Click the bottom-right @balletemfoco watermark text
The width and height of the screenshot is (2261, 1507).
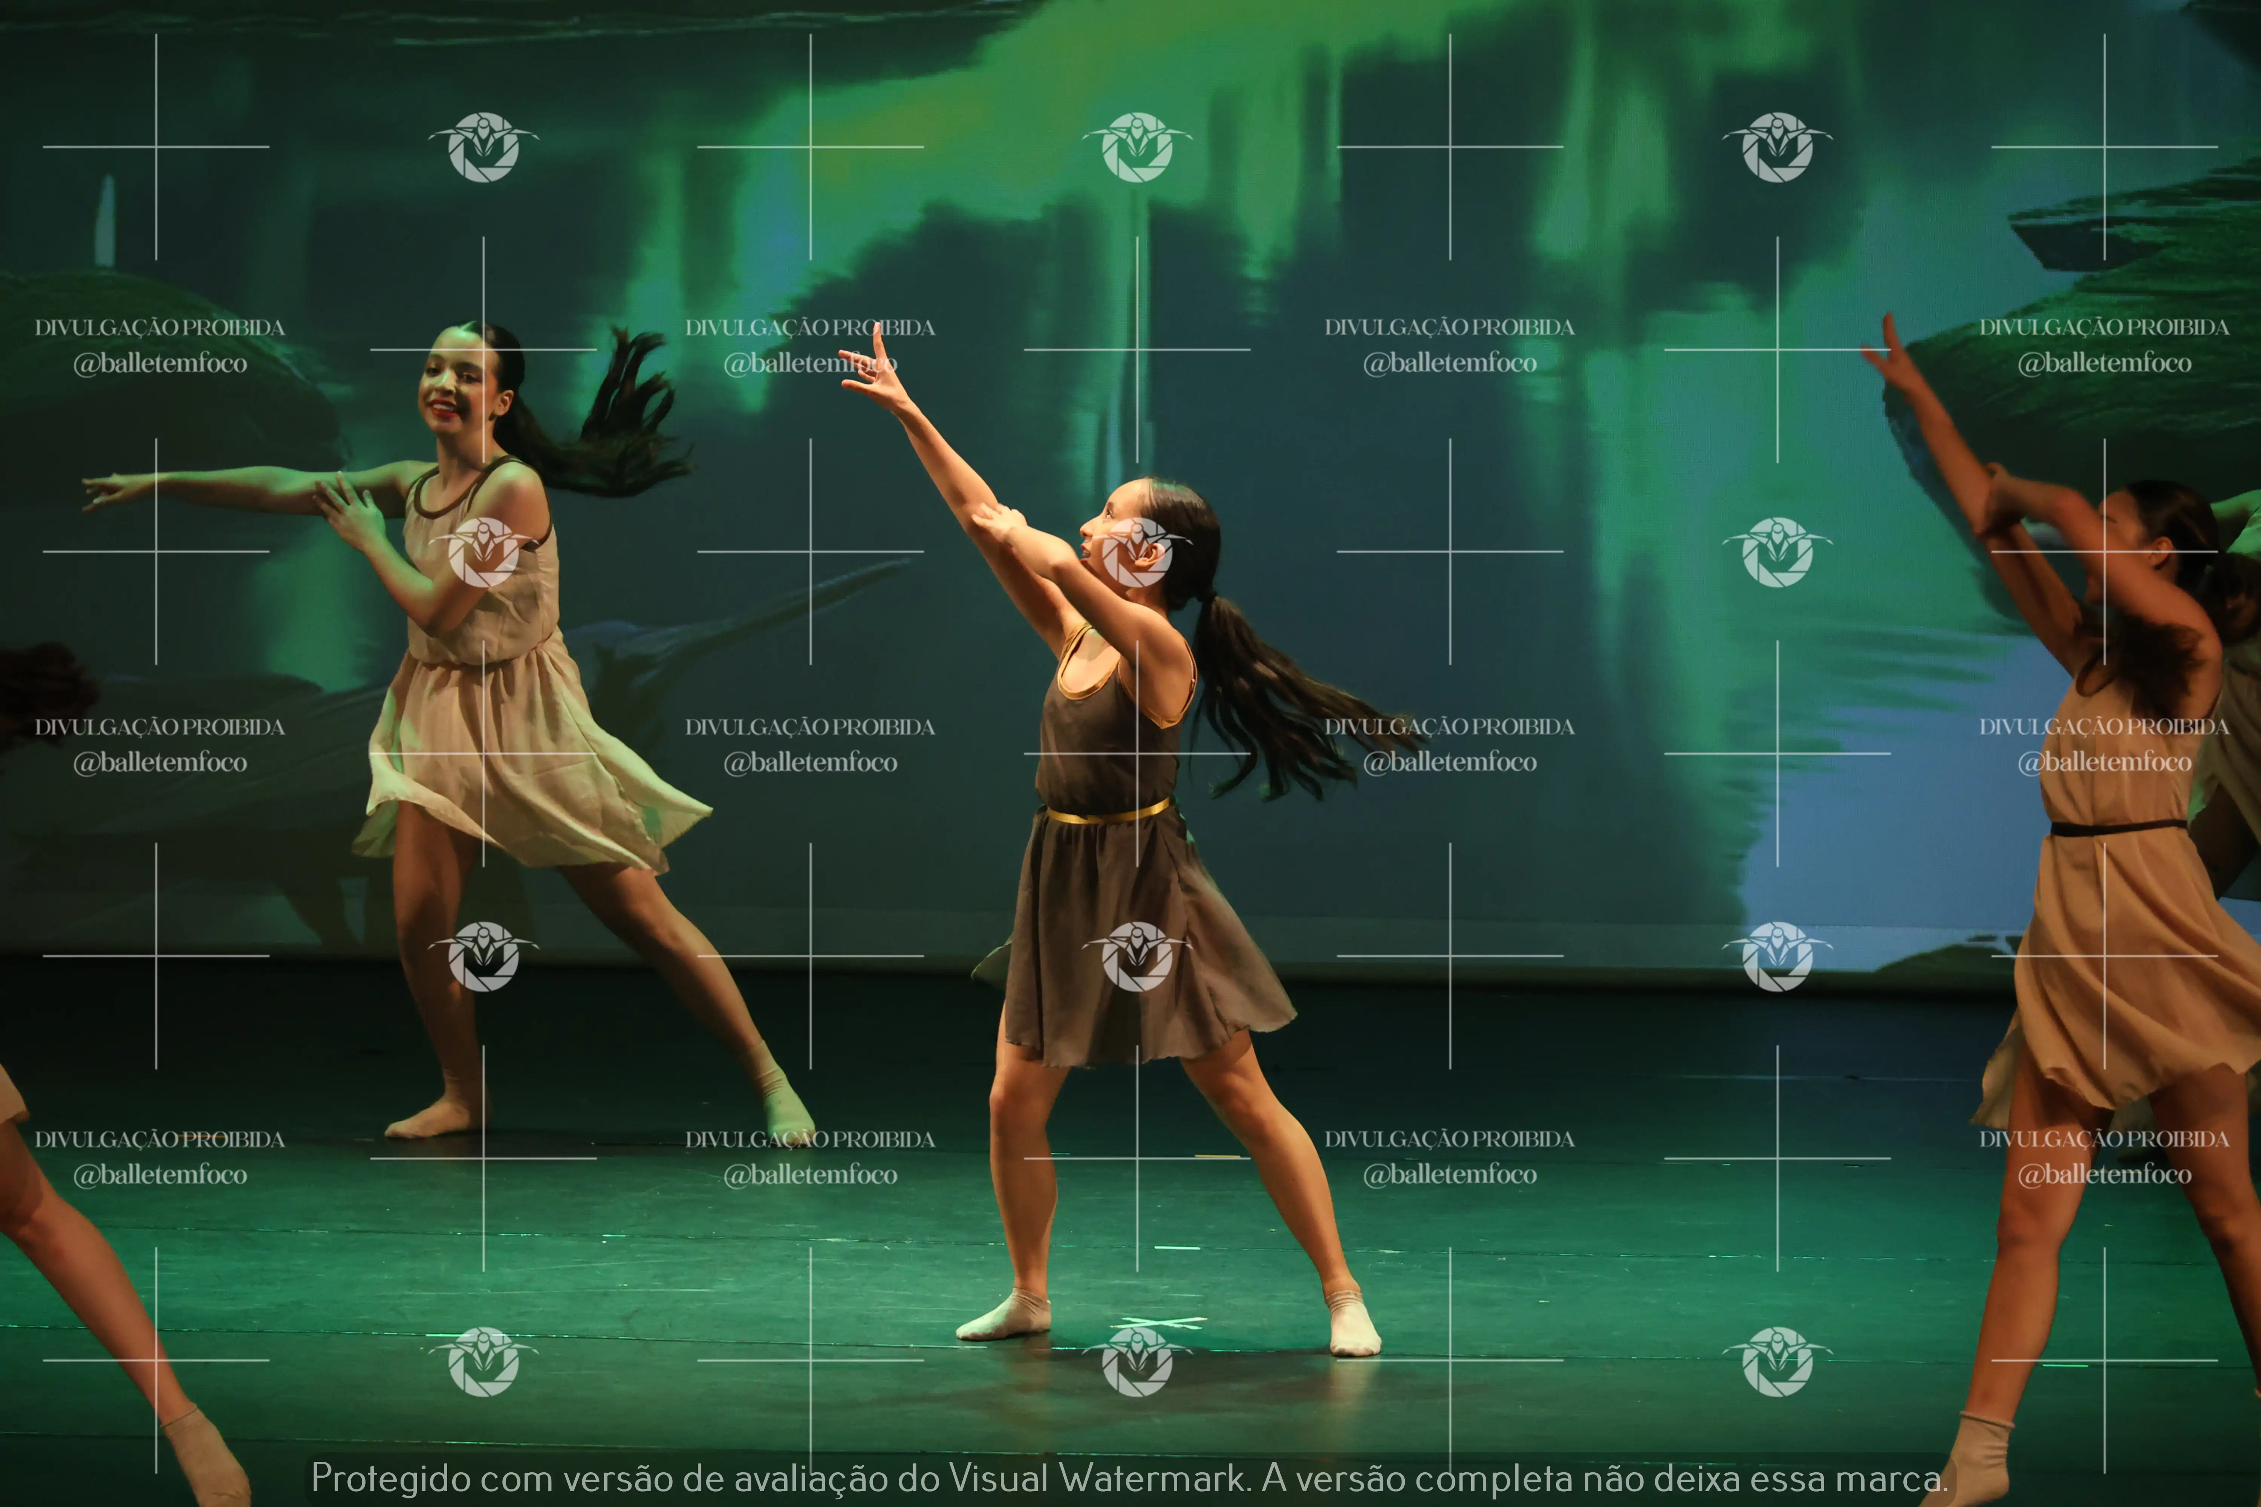(2103, 1174)
